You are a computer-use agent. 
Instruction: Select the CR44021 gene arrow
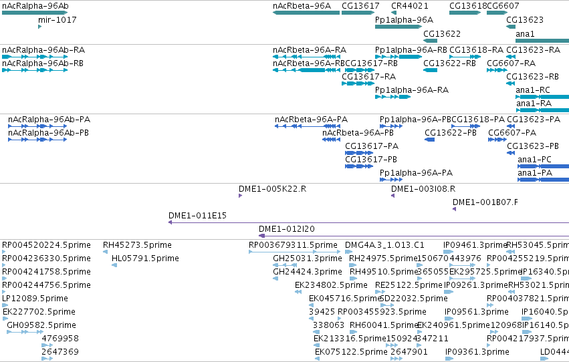pos(394,13)
